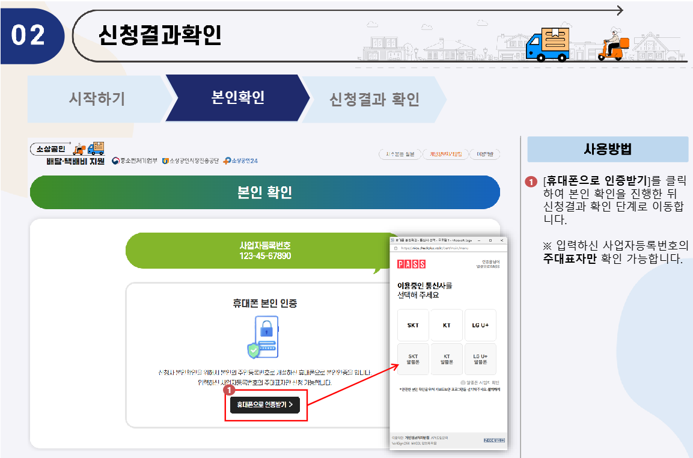Select KT carrier in PASS popup
The image size is (693, 458).
pyautogui.click(x=447, y=325)
